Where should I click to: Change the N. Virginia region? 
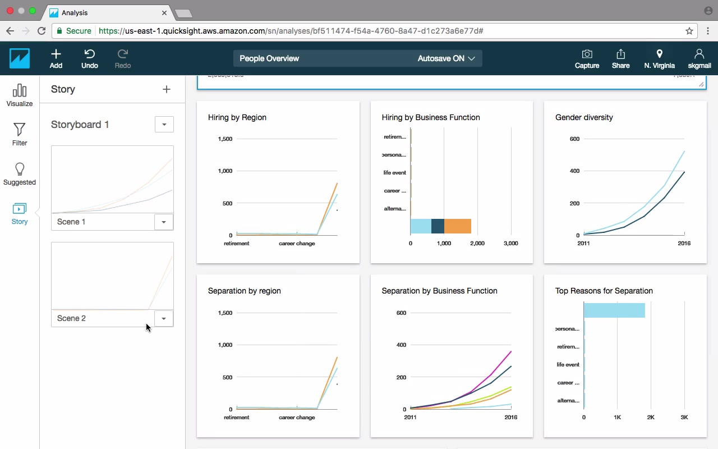click(x=659, y=58)
